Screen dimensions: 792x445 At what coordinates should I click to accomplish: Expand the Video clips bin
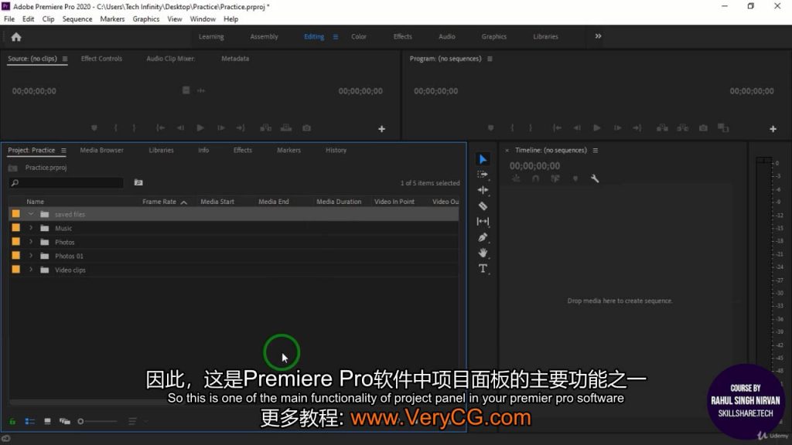click(31, 270)
